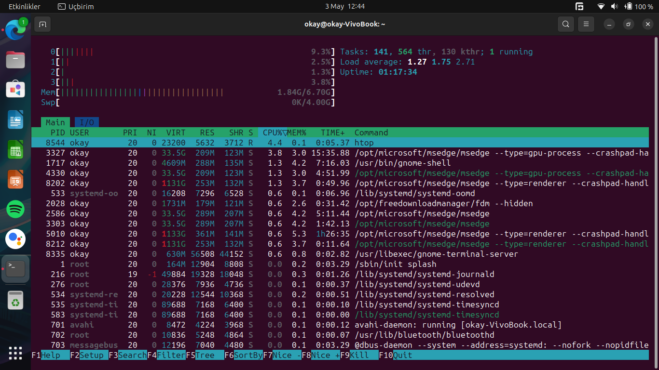Select the systemd-udevd process, PID 276
Screen dimensions: 659x370
(x=340, y=284)
